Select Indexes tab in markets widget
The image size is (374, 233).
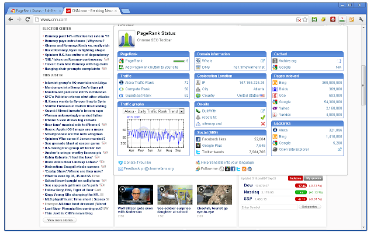click(x=295, y=178)
